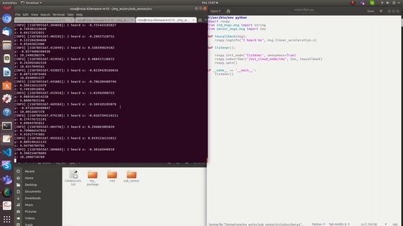Screen dimensions: 403x226
Task: Click the 'def listener():' line in gedit
Action: (221, 48)
